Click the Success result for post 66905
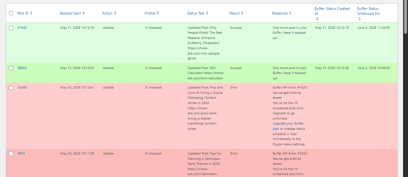Image resolution: width=408 pixels, height=177 pixels. 236,68
